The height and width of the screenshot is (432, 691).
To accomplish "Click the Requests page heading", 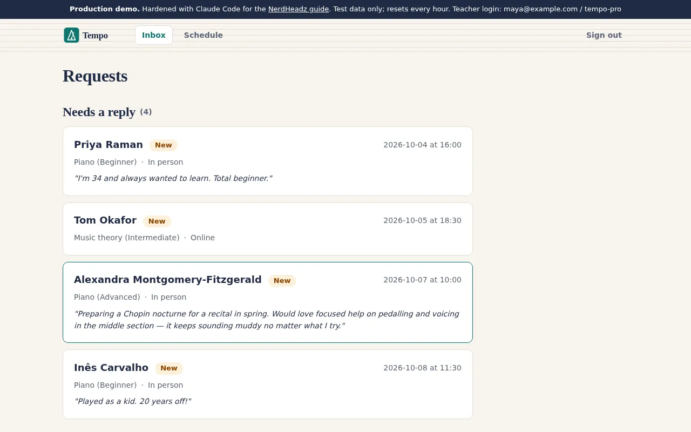I will point(95,76).
